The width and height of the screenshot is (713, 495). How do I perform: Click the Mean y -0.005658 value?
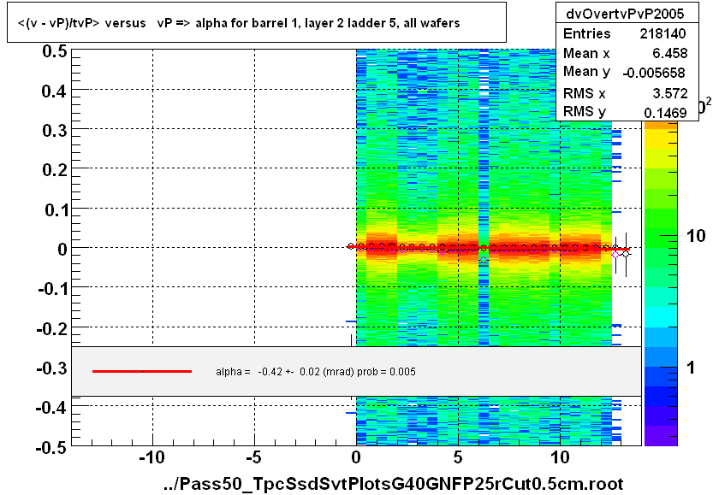[654, 73]
